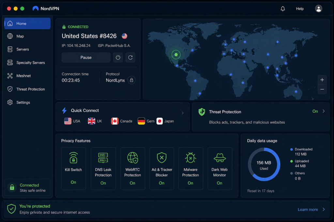Open the Help link in the header
Viewport: 334px width, 222px height.
click(x=300, y=9)
